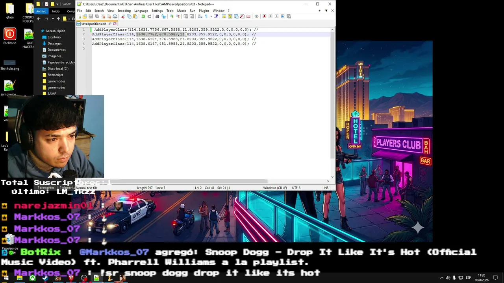
Task: Print the document using toolbar icon
Action: click(115, 17)
